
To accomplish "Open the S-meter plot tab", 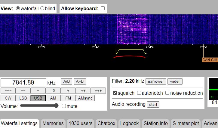I will tap(186, 124).
